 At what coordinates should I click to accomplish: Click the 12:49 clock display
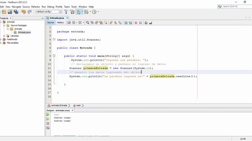click(x=243, y=139)
